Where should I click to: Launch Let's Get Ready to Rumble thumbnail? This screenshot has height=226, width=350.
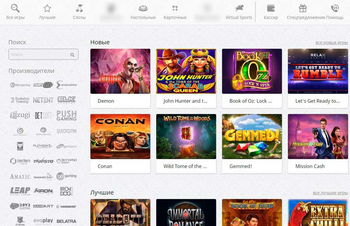318,71
